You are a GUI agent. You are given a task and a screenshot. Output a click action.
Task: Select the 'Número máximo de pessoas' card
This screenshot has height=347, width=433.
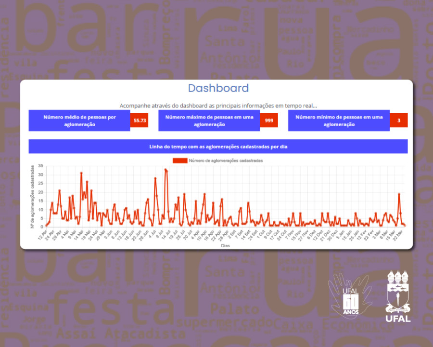(209, 120)
